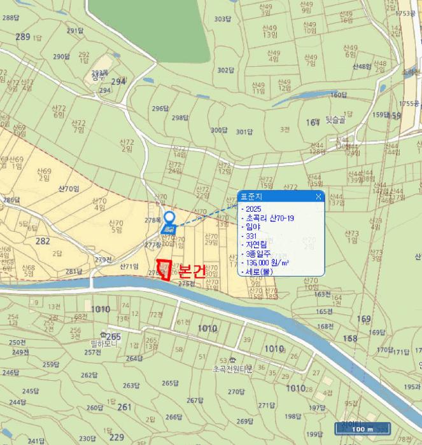Click the 세로(불) road entry in popup
Screen dimensions: 422x445
tap(258, 271)
